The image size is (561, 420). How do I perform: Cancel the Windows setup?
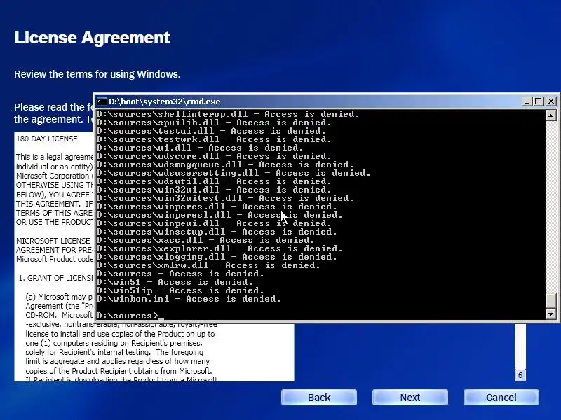(501, 398)
